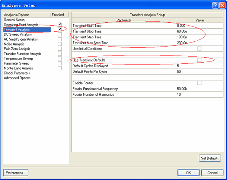Click the Enable Fourier label
This screenshot has width=227, height=180.
(x=83, y=83)
